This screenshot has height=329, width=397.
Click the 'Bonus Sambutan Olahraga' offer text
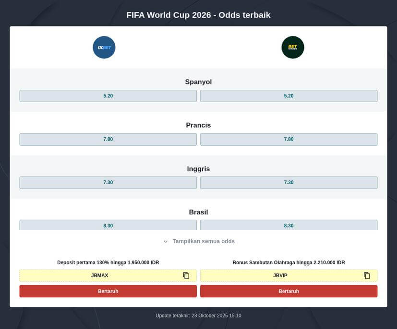click(x=289, y=262)
